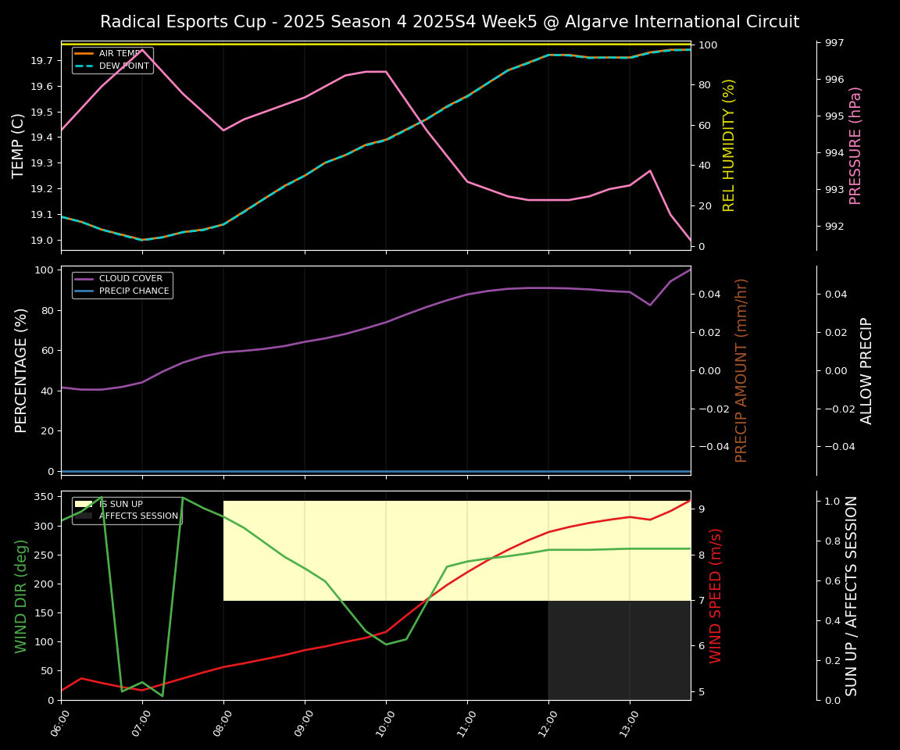
Task: Click the PRESSURE (hPa) axis label
Action: 855,145
